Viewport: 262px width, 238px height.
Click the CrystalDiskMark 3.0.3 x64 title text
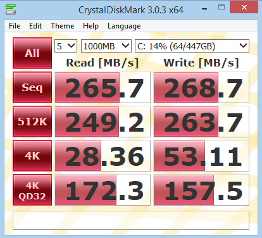point(131,10)
